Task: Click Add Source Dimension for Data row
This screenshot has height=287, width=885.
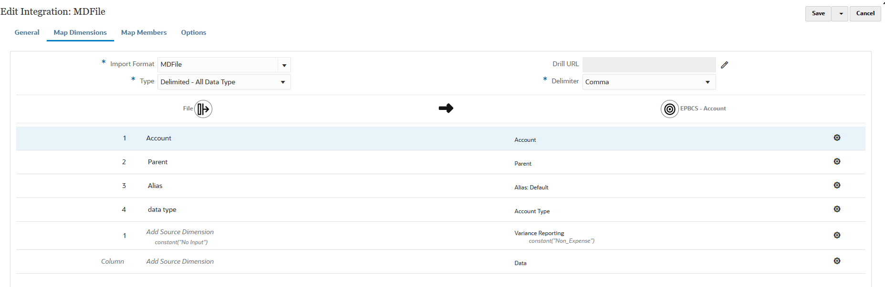Action: 180,261
